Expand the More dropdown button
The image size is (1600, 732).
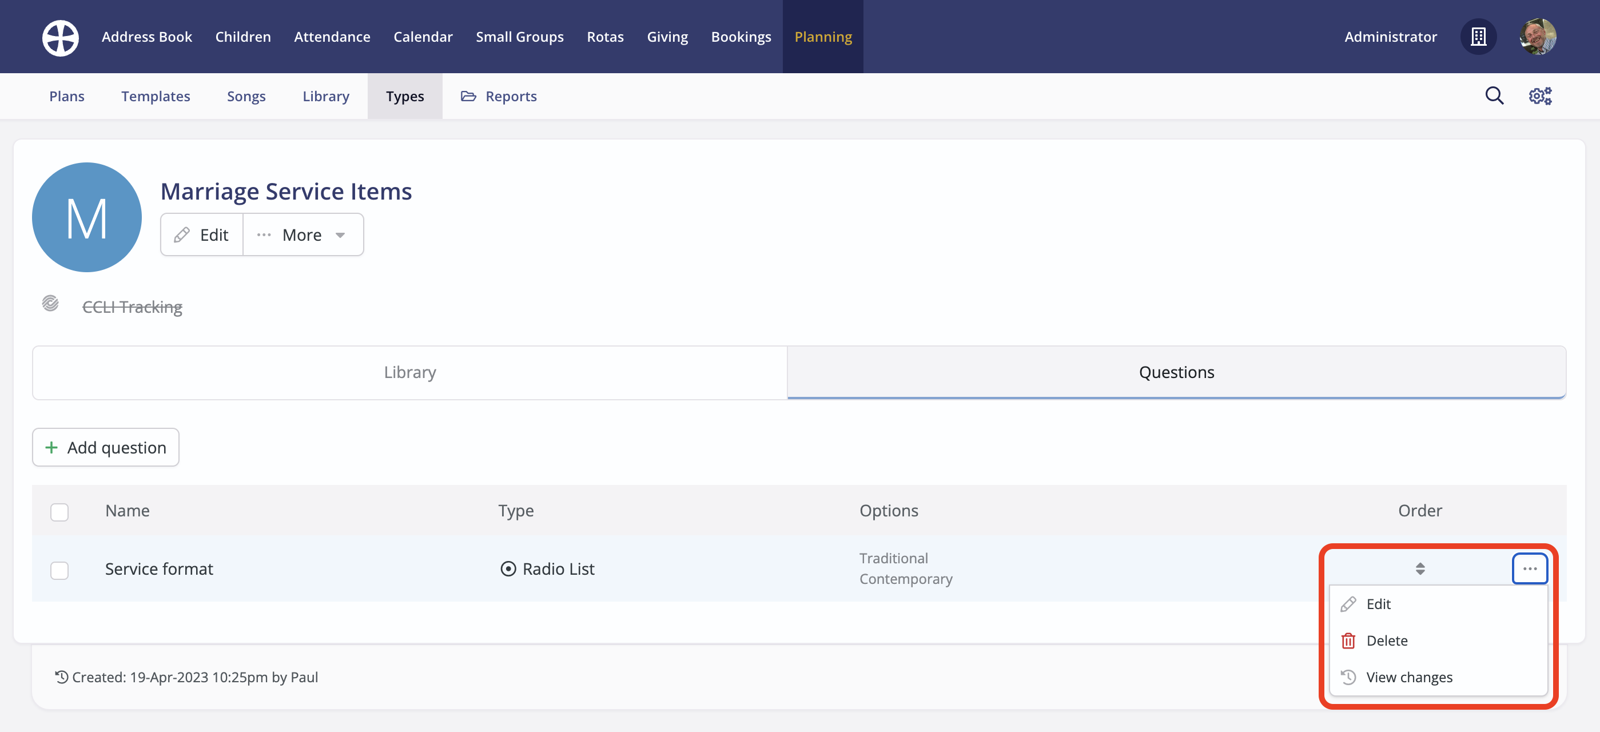[303, 235]
